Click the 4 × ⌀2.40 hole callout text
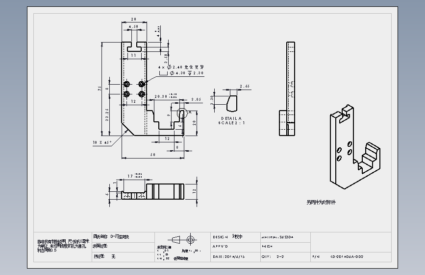425x275 pixels. (x=181, y=67)
